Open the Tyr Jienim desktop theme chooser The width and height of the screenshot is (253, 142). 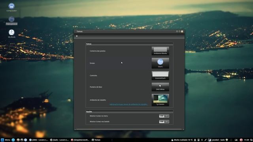coord(160,100)
